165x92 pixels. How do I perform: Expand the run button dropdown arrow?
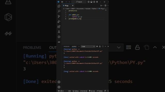[103, 6]
